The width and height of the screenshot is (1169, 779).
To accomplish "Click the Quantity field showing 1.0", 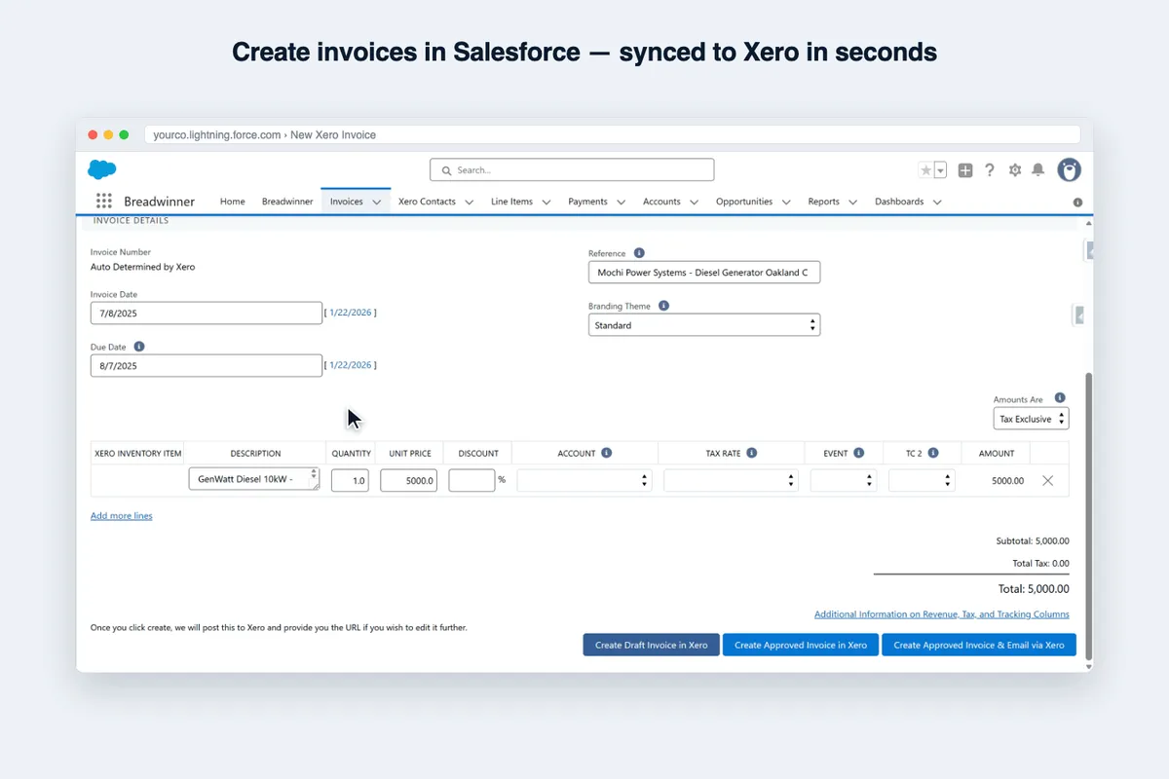I will tap(350, 480).
